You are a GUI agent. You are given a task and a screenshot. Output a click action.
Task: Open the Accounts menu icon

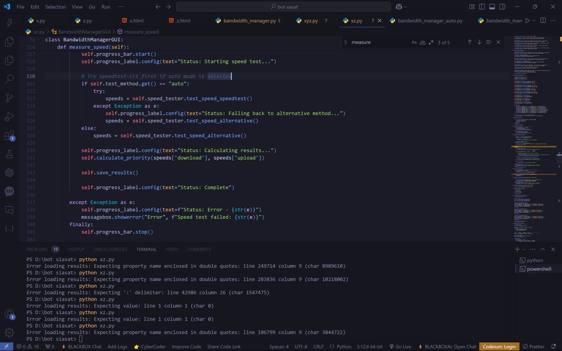coord(9,314)
